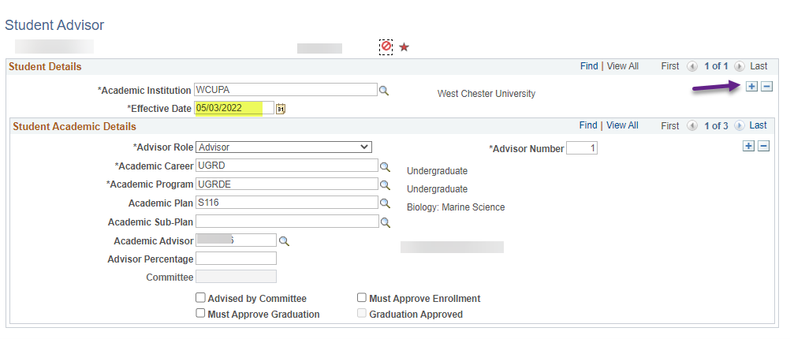Screen dimensions: 790x339
Task: Click the Academic Advisor lookup icon
Action: pos(284,241)
